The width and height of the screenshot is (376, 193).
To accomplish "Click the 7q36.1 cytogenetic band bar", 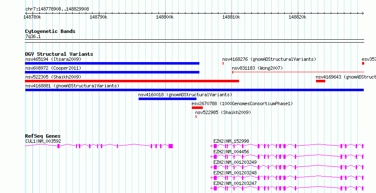I will (194, 41).
